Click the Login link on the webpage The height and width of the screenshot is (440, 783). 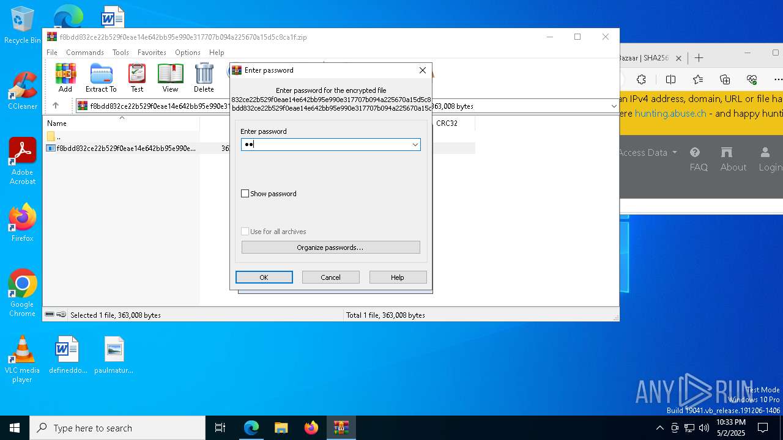coord(770,159)
